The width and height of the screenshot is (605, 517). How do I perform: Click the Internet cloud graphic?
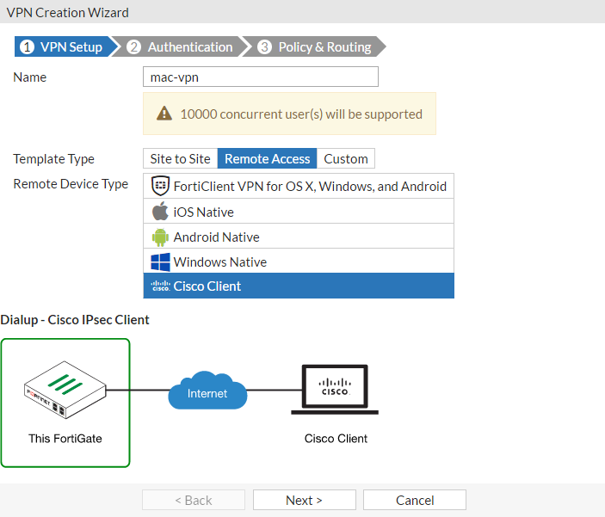click(207, 390)
